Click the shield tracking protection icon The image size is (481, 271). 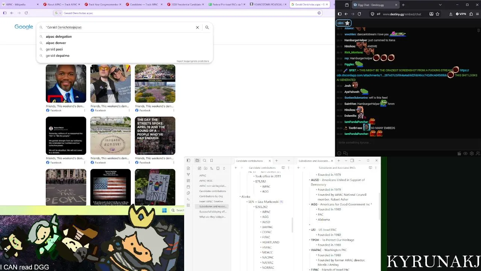372,14
